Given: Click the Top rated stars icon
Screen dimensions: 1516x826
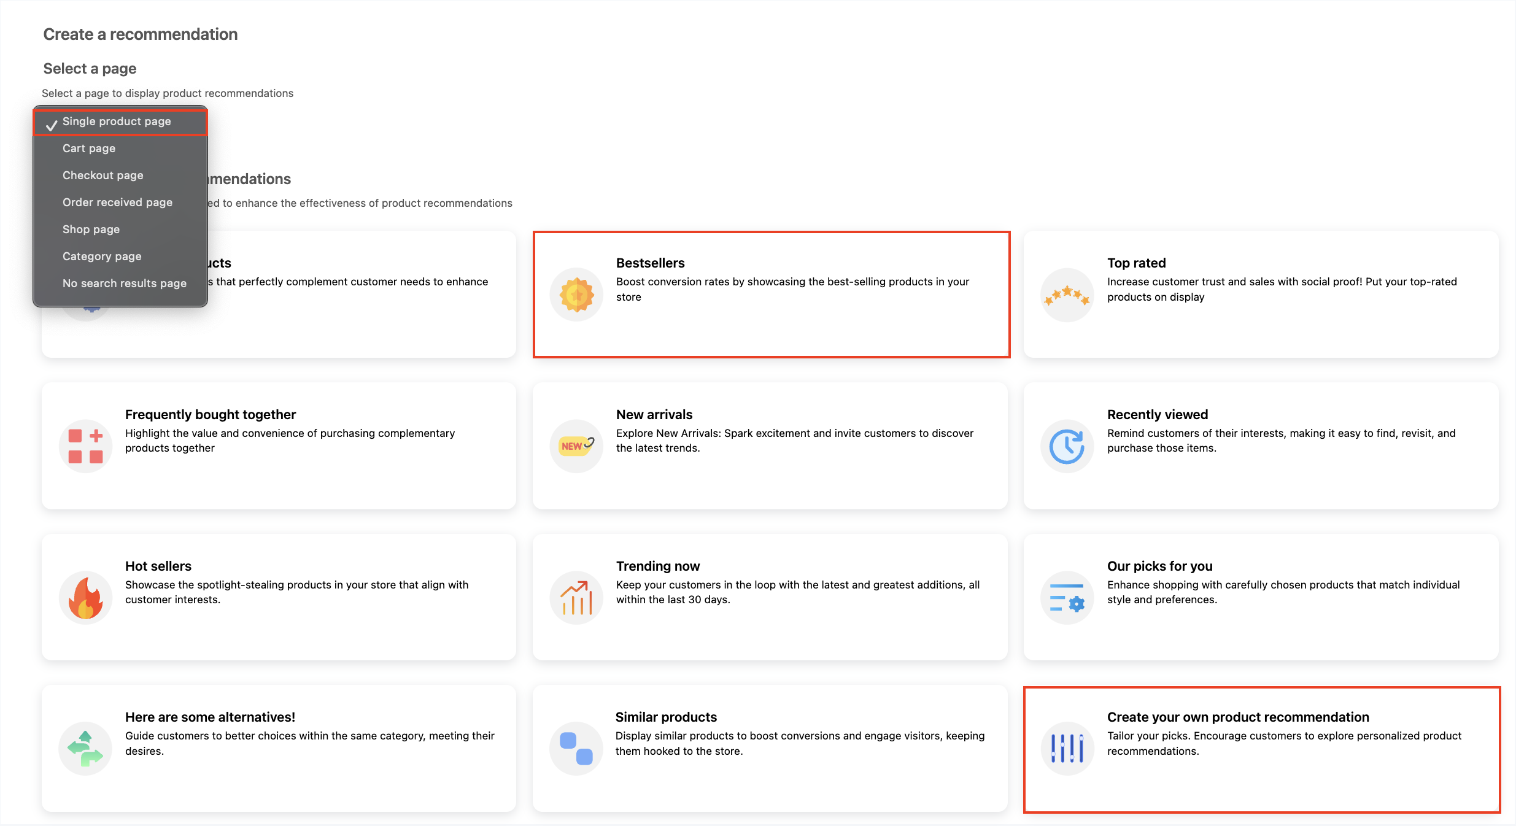Looking at the screenshot, I should (x=1067, y=294).
